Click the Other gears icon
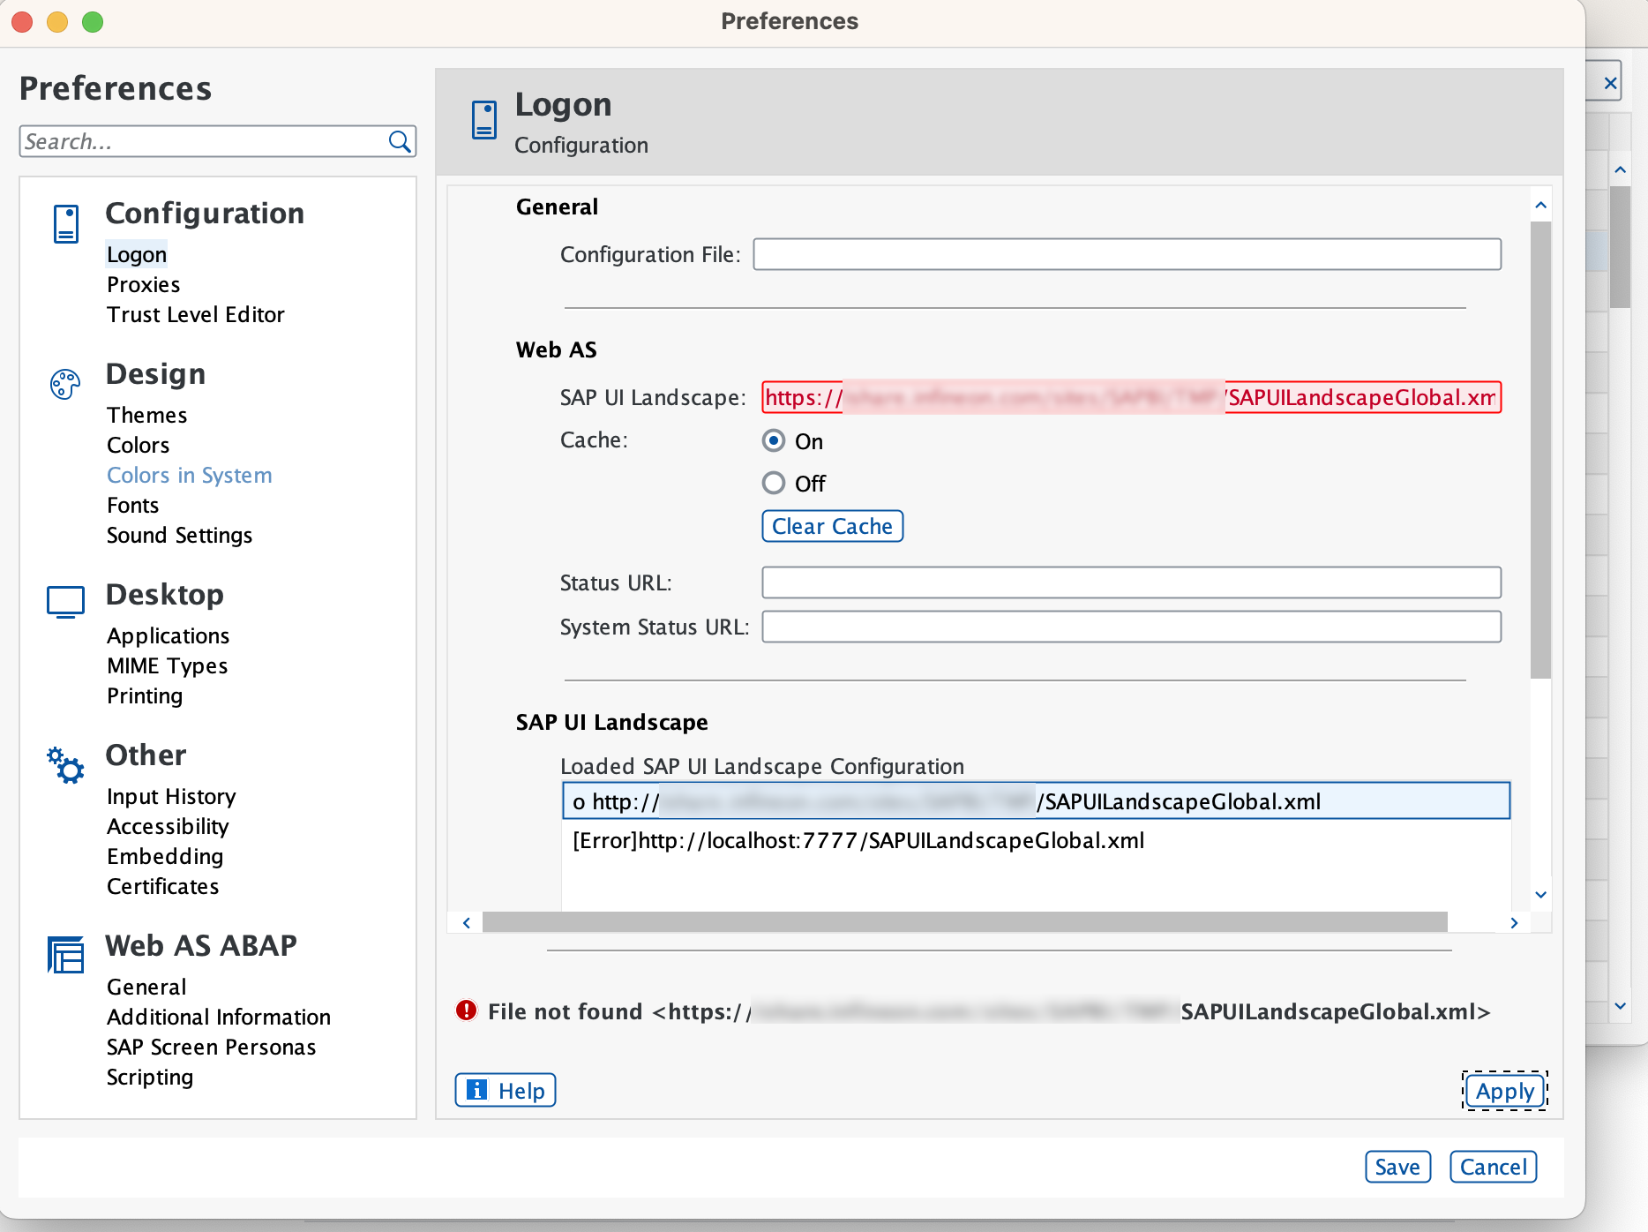This screenshot has height=1232, width=1648. pyautogui.click(x=65, y=764)
